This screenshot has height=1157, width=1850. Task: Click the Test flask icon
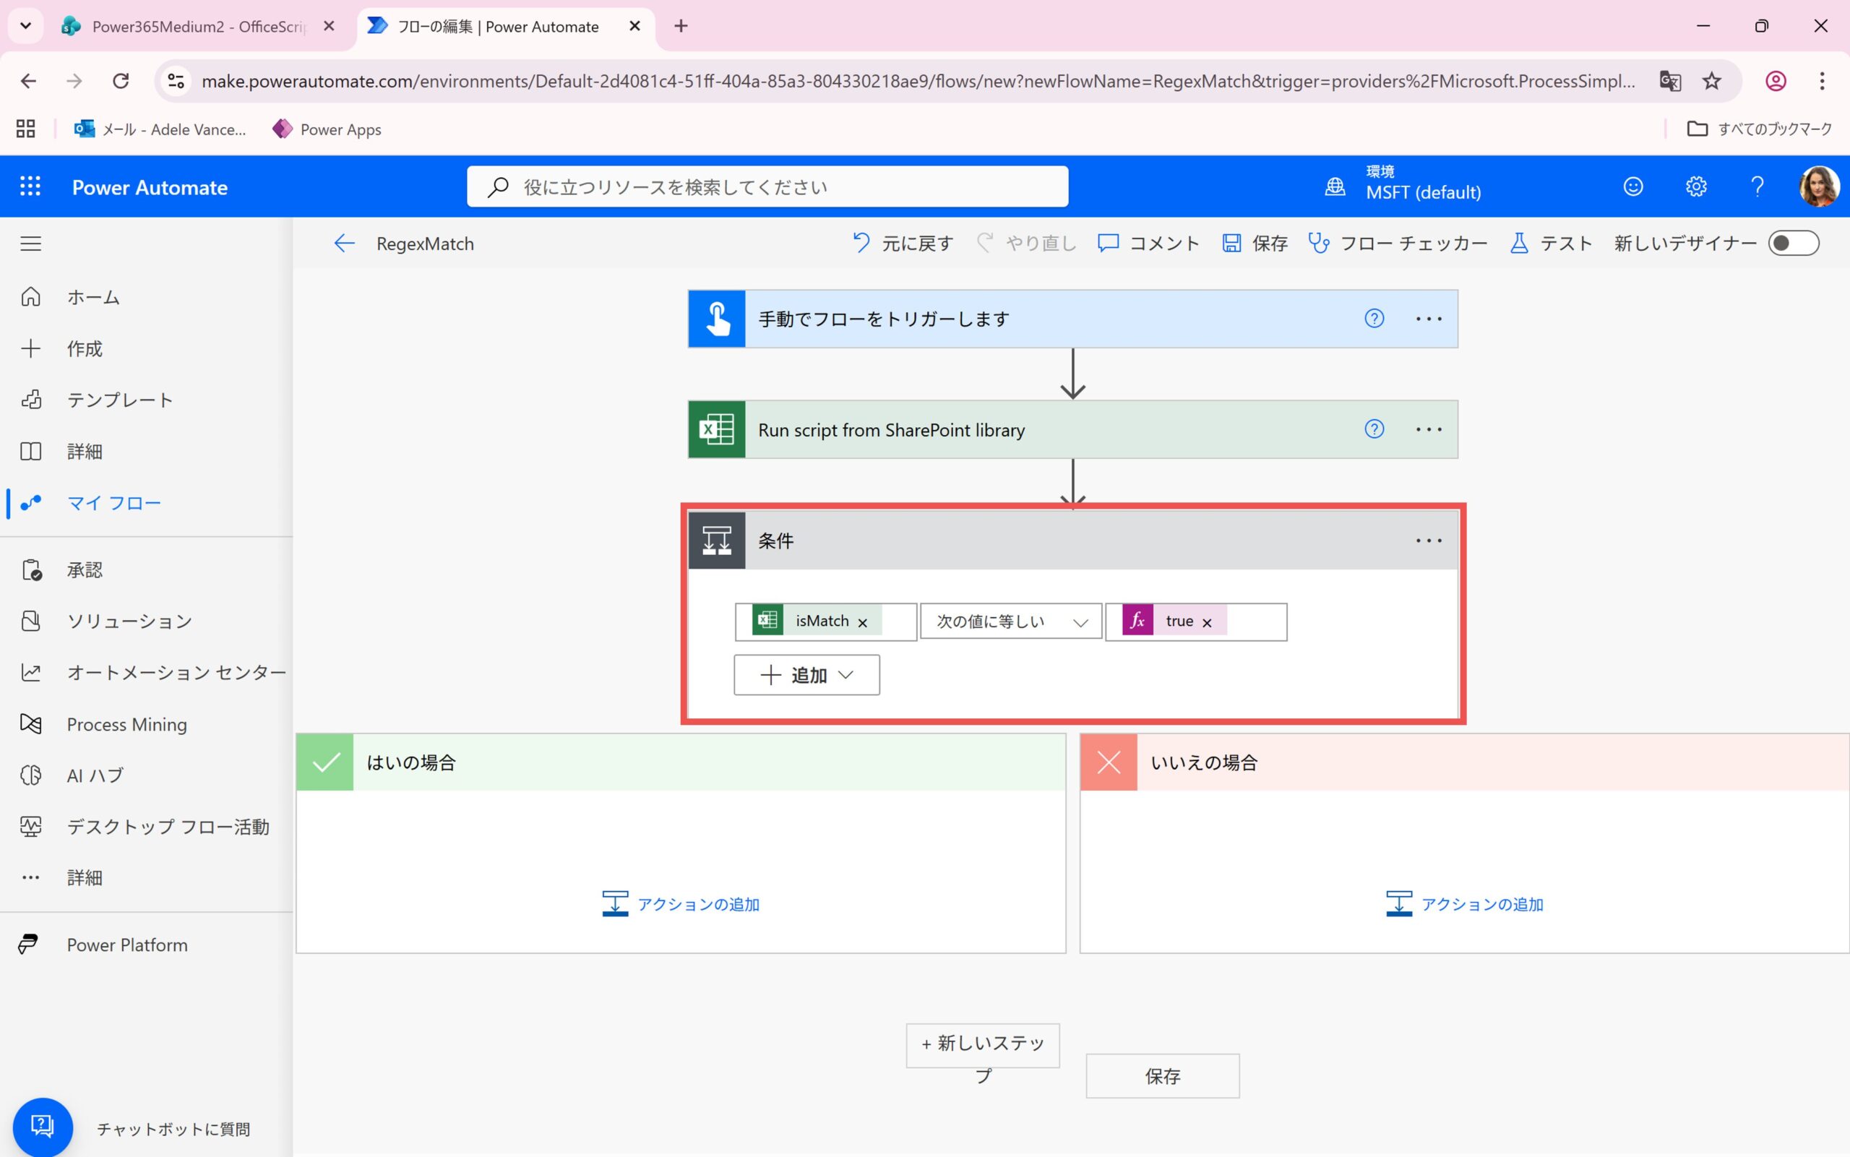1519,244
